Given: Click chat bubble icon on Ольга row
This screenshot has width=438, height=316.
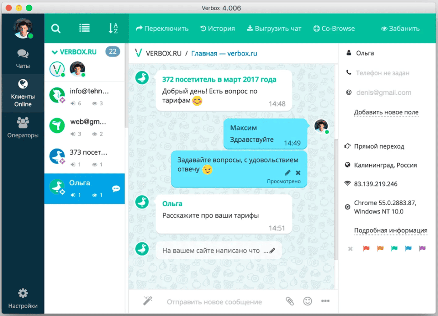Looking at the screenshot, I should click(116, 188).
